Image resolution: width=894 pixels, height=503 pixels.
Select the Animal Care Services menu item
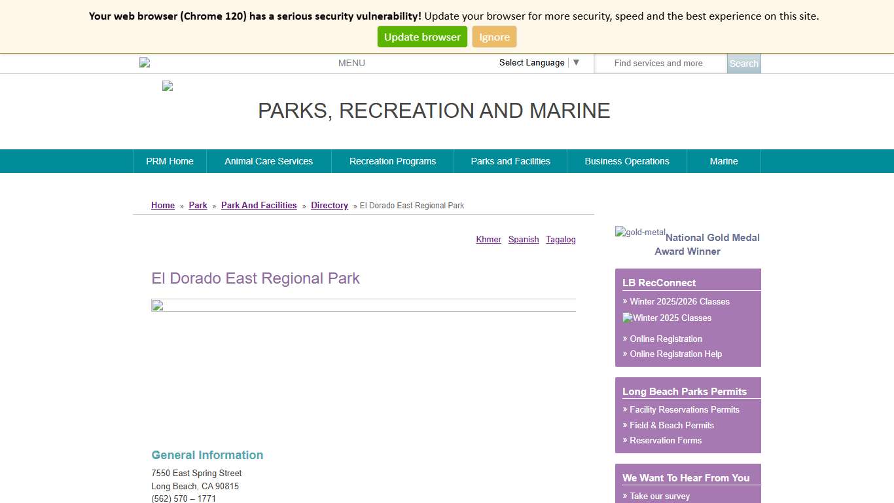pos(268,161)
